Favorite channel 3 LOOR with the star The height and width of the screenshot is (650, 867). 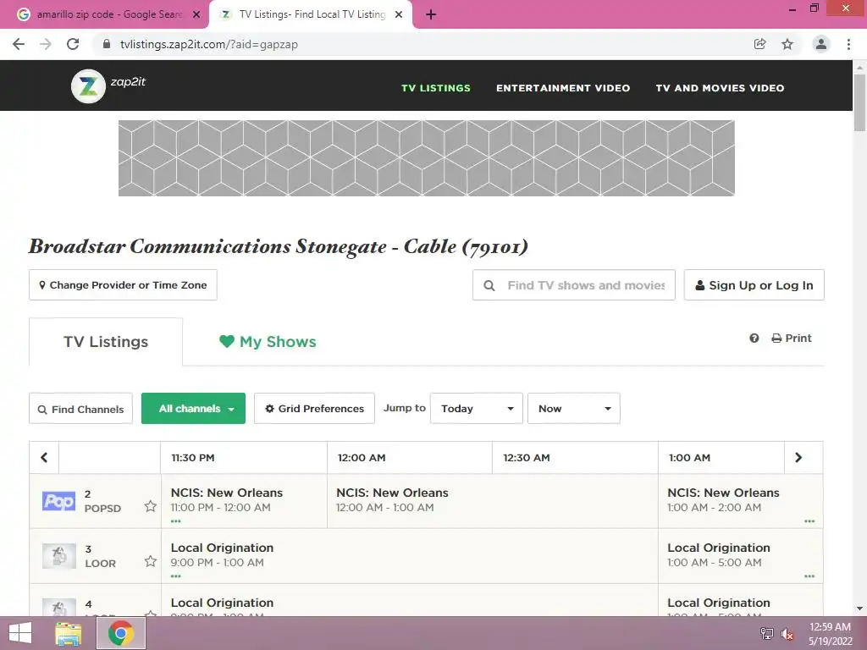click(x=151, y=562)
